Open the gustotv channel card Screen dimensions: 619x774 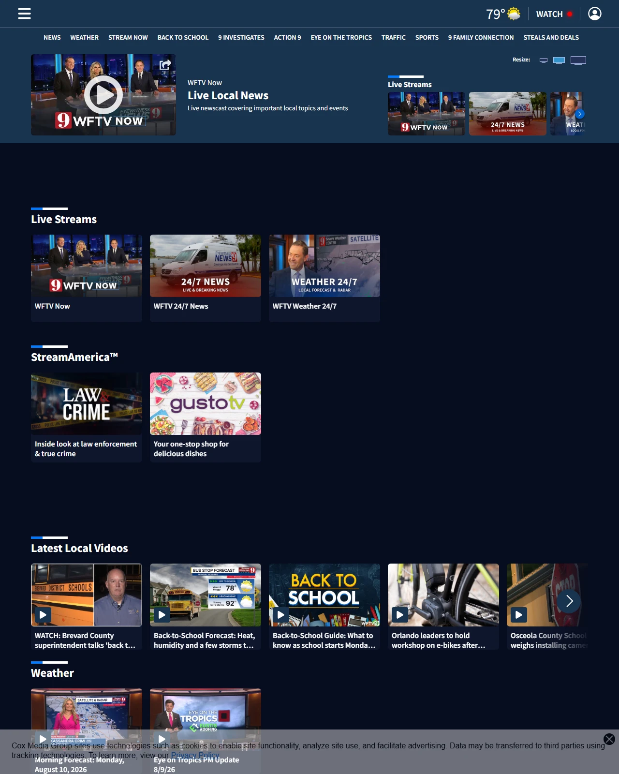pos(206,417)
